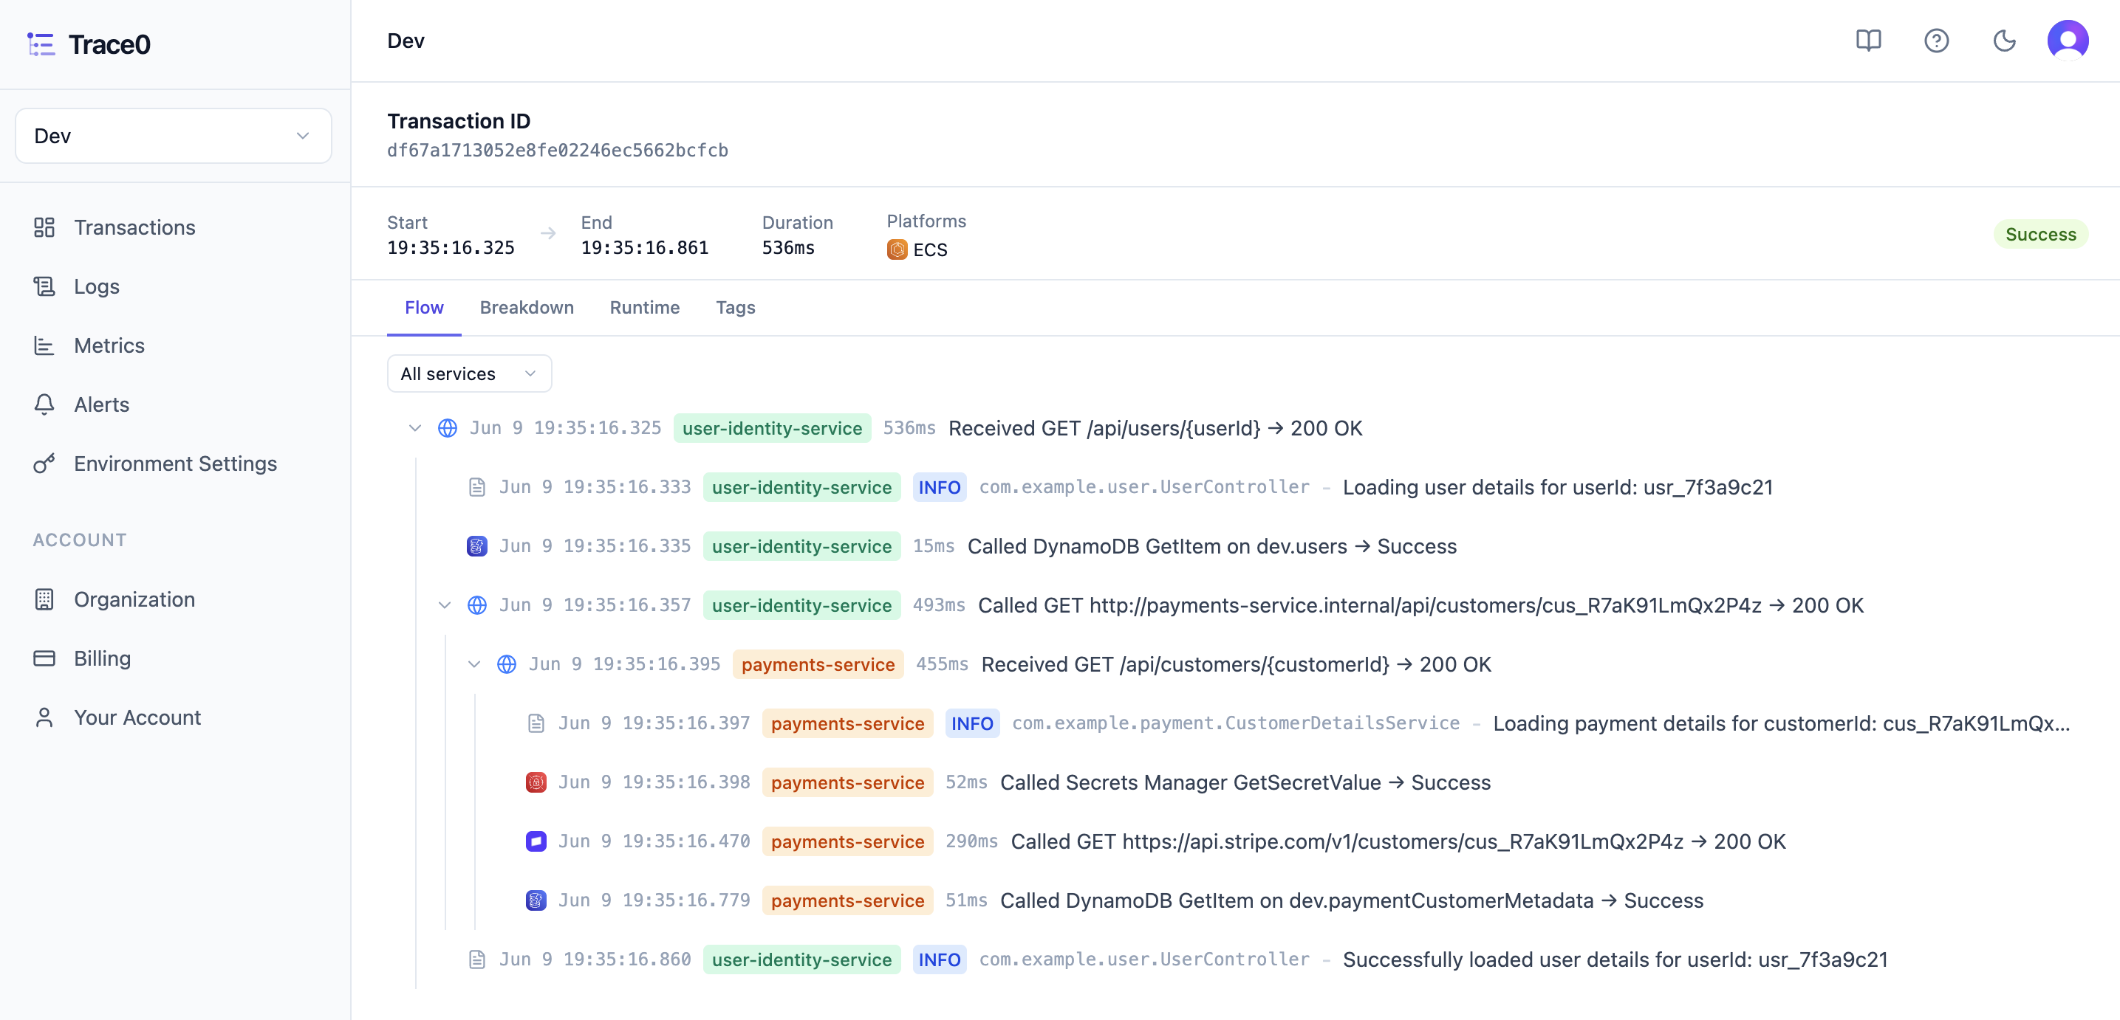Click the Alerts bell icon
Screen dimensions: 2120x1020
coord(44,404)
